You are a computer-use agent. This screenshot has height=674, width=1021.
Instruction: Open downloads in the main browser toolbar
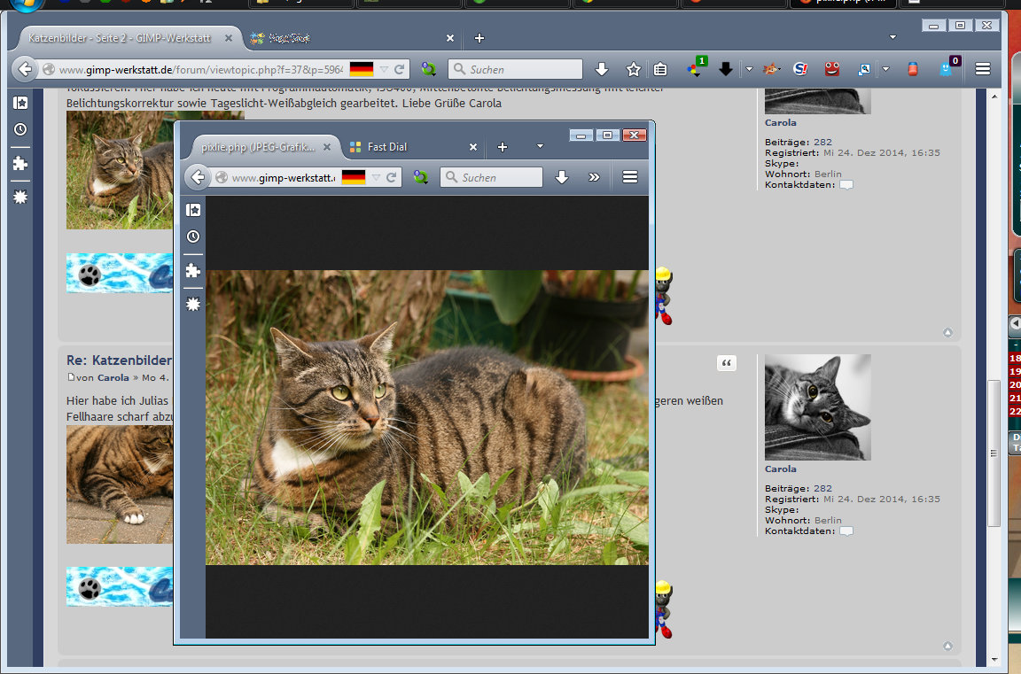click(602, 69)
